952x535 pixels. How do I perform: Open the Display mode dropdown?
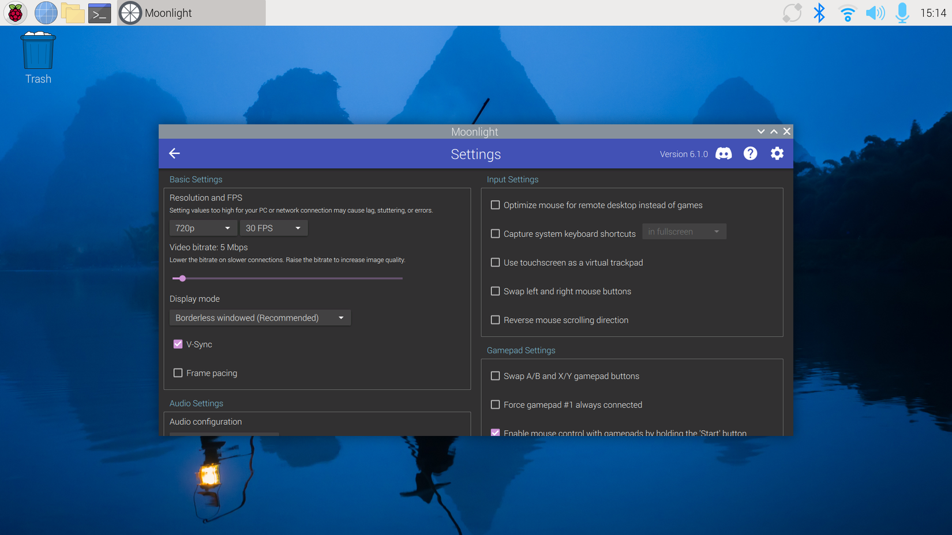pyautogui.click(x=260, y=318)
